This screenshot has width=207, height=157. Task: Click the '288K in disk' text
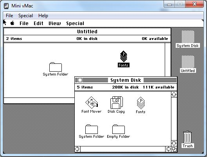(x=126, y=87)
